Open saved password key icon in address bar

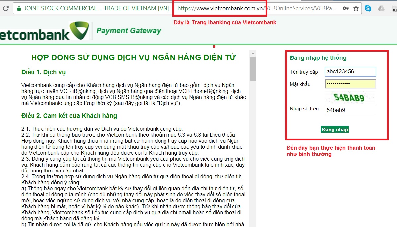tap(346, 8)
